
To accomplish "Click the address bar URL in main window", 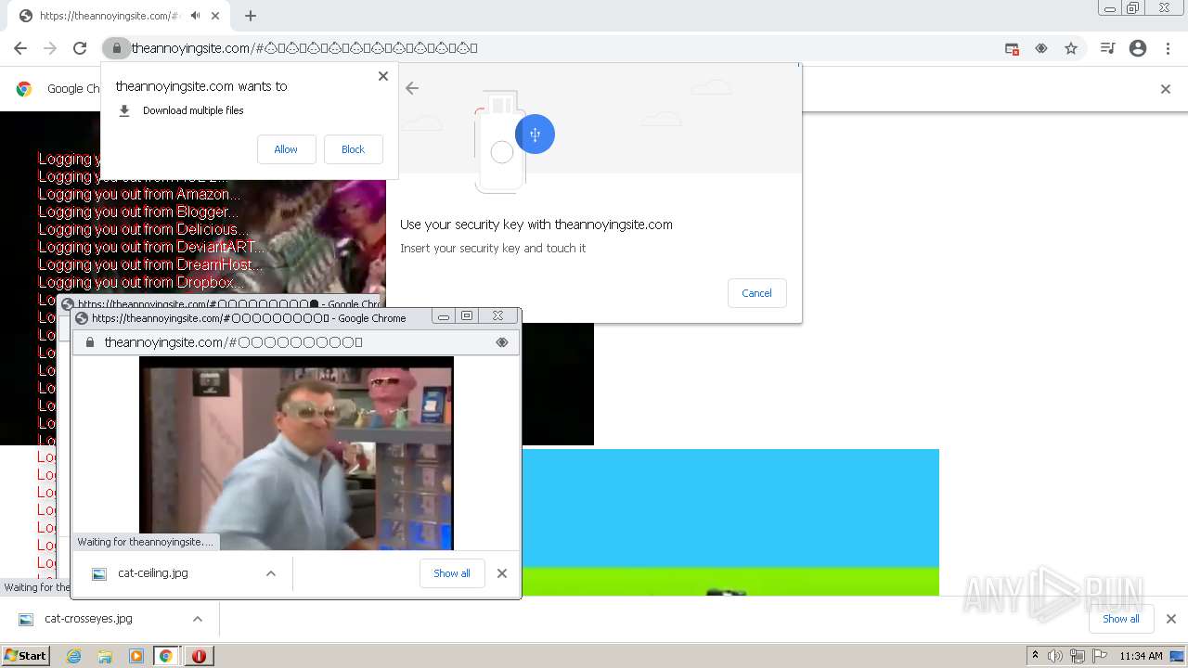I will pos(304,48).
